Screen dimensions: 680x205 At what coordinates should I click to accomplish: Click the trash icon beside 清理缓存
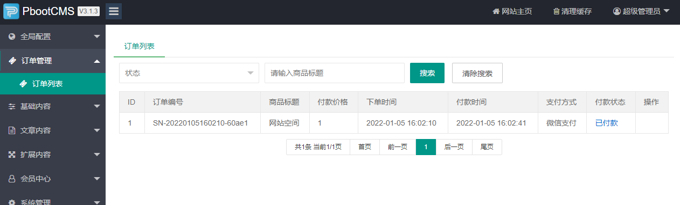[556, 11]
